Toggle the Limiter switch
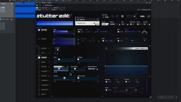 108,90
